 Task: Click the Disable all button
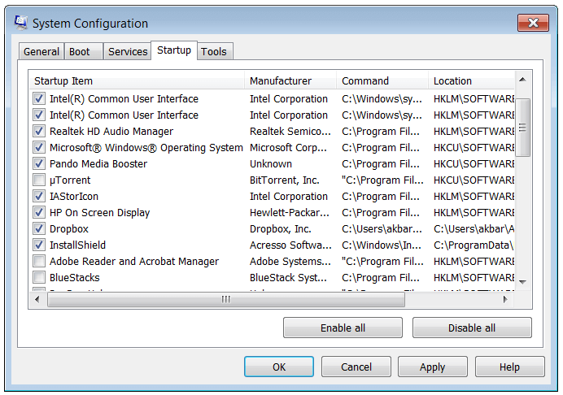(472, 328)
